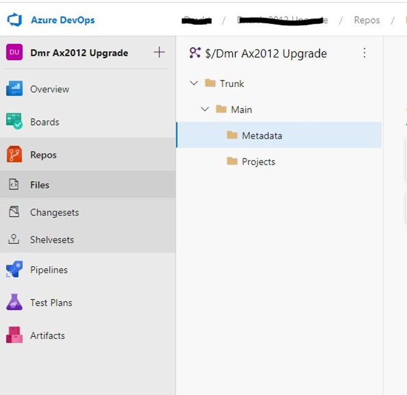Click the redacted project breadcrumb
This screenshot has height=395, width=407.
[283, 20]
